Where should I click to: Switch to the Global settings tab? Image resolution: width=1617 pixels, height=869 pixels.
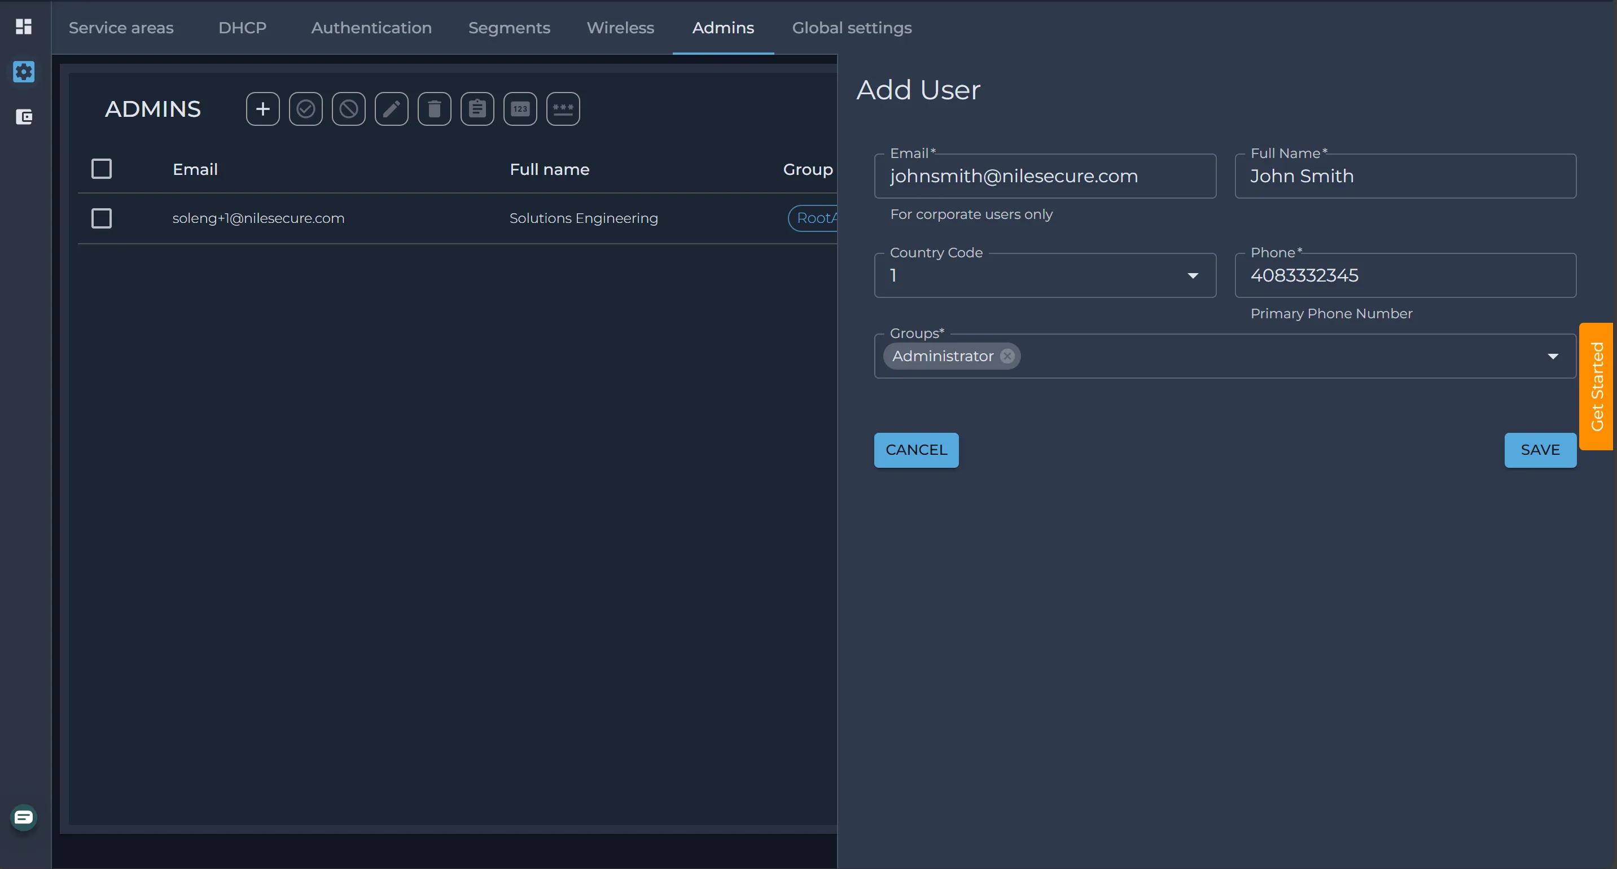[x=852, y=28]
